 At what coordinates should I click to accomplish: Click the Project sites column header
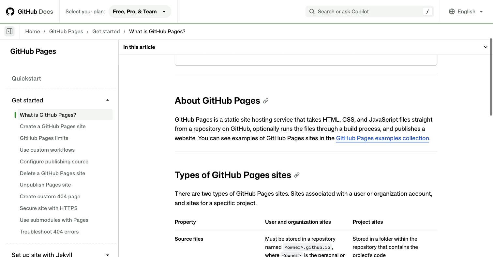tap(368, 222)
